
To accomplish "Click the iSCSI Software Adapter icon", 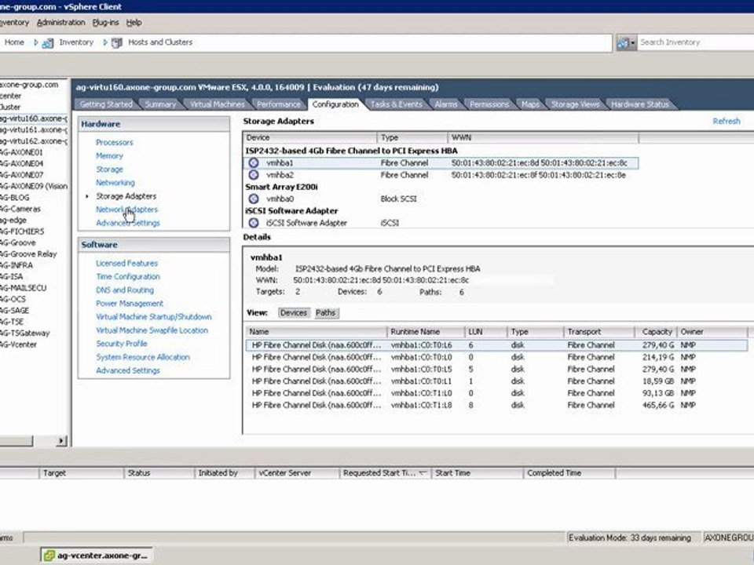I will 254,222.
